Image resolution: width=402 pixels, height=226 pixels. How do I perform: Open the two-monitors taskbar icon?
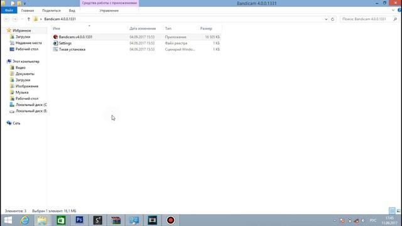point(134,220)
